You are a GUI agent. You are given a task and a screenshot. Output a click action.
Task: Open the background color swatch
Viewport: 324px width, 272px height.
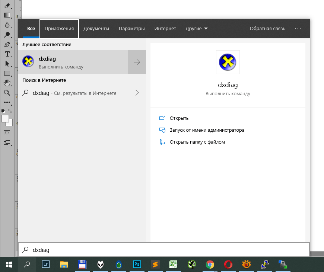click(x=10, y=123)
